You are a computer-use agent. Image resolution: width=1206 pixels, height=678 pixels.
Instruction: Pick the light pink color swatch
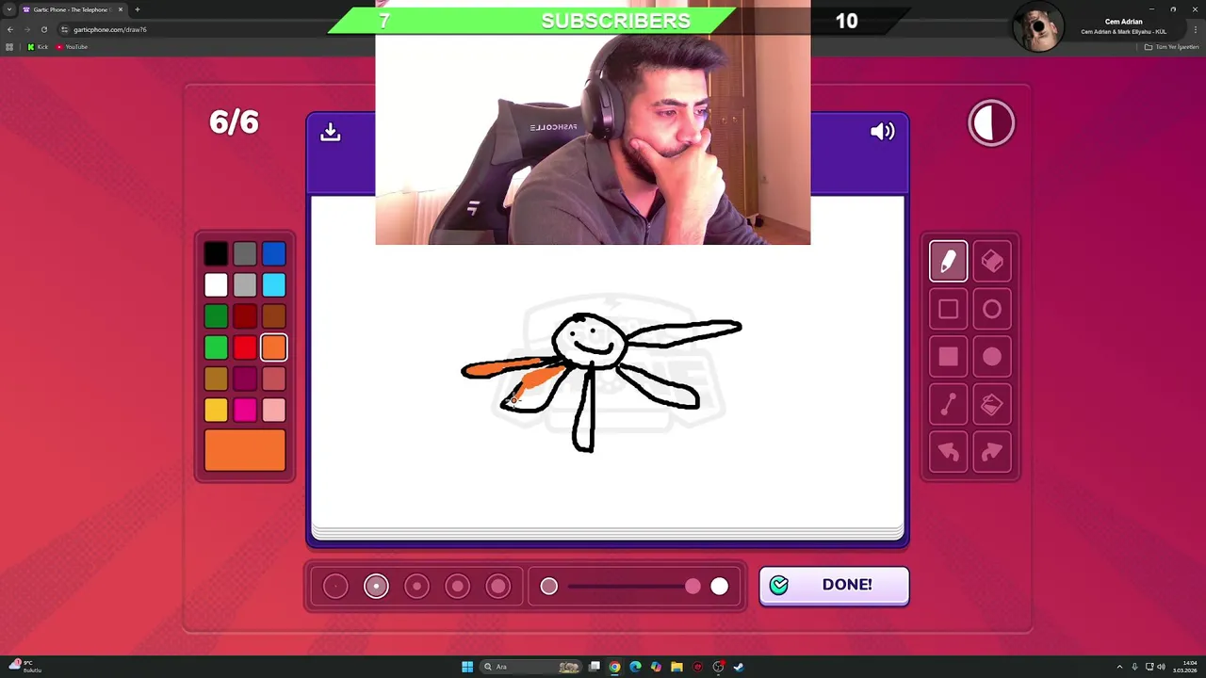pyautogui.click(x=274, y=410)
